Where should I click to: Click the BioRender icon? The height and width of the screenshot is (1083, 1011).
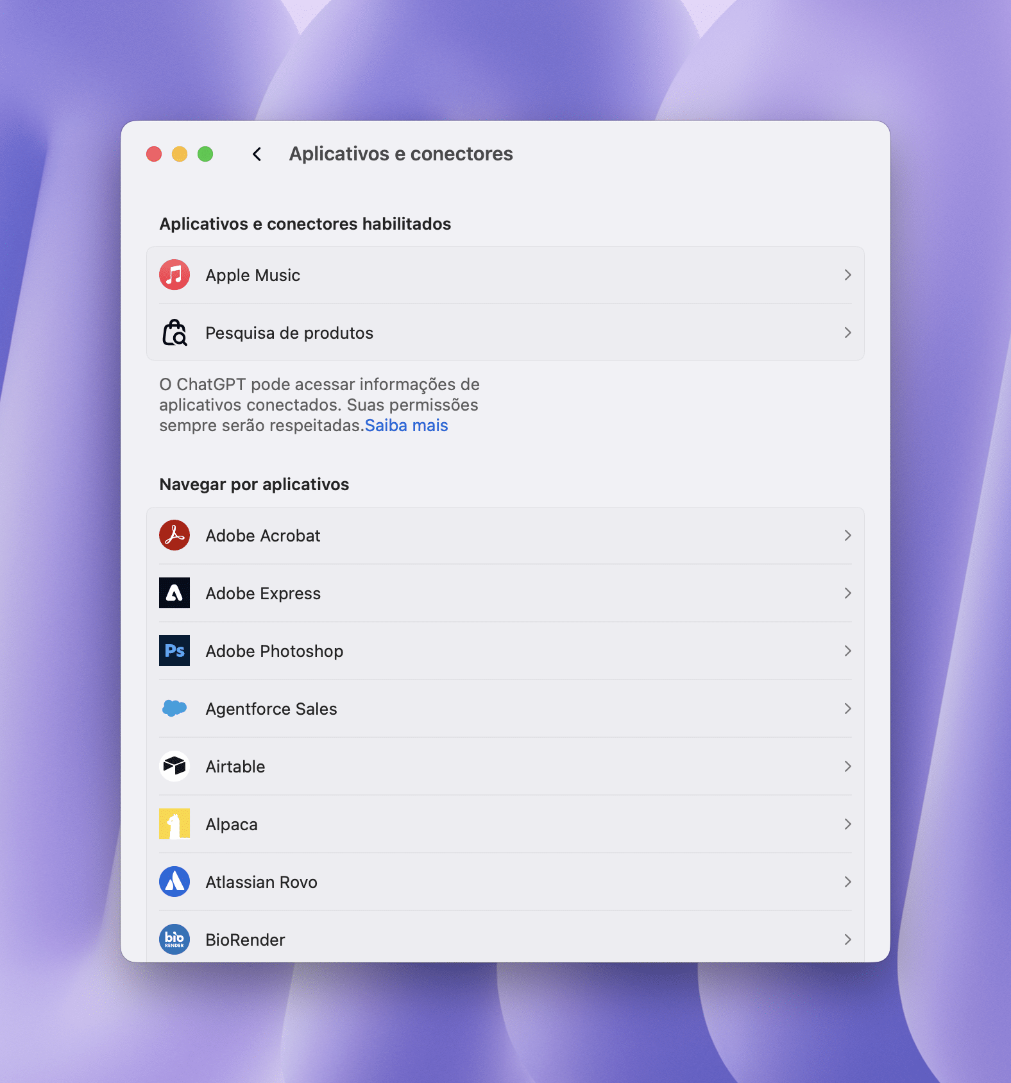point(174,940)
